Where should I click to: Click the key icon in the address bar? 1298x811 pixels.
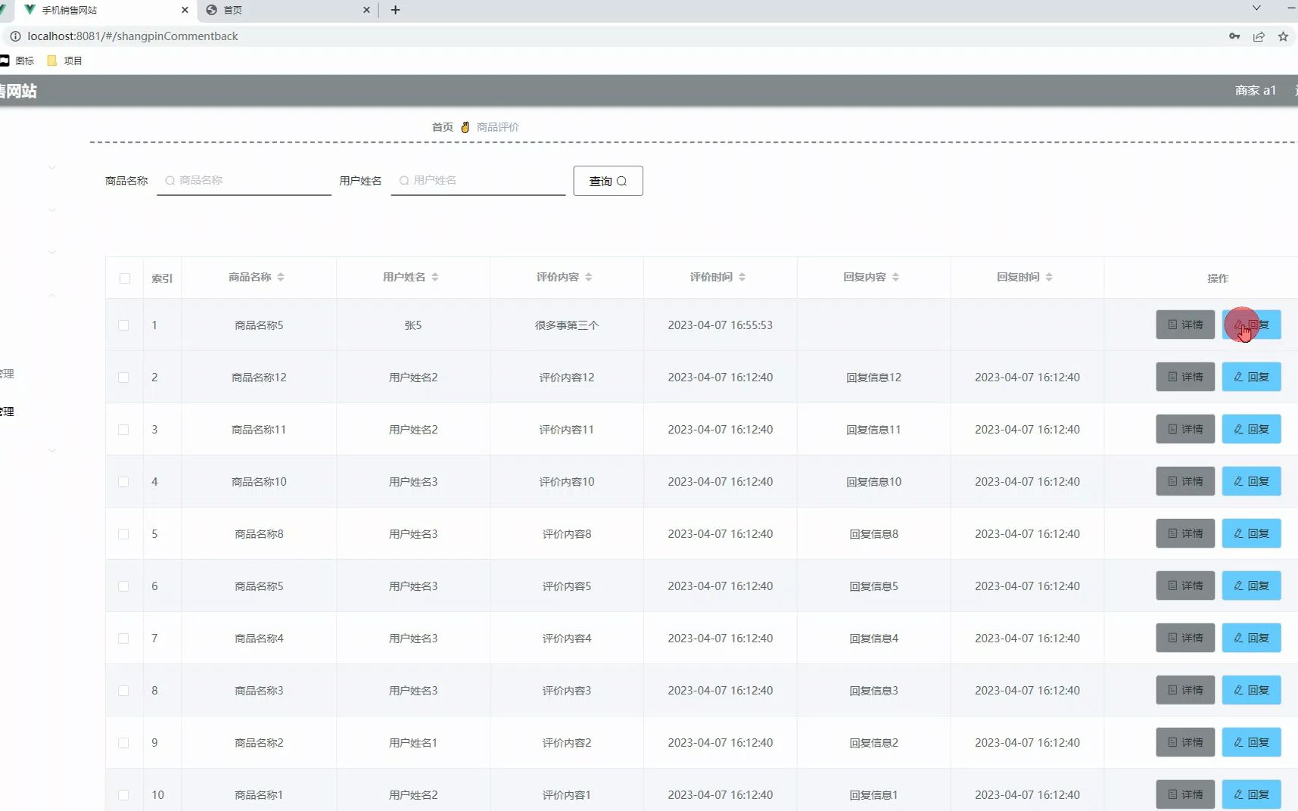(1233, 36)
